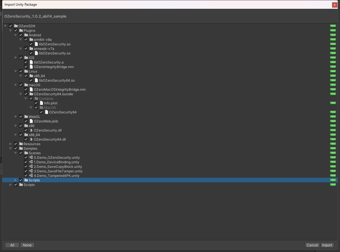Collapse the OZeroSDK root folder
340x252 pixels.
(5, 26)
